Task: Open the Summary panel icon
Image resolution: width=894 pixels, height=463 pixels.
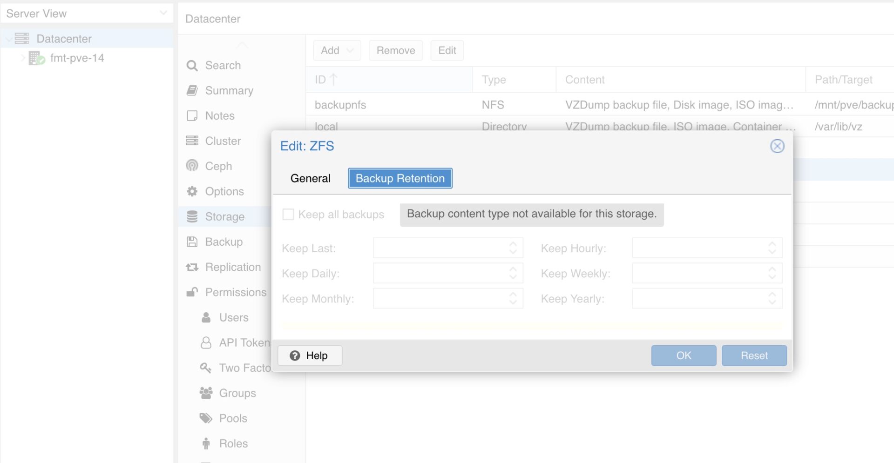Action: point(191,90)
